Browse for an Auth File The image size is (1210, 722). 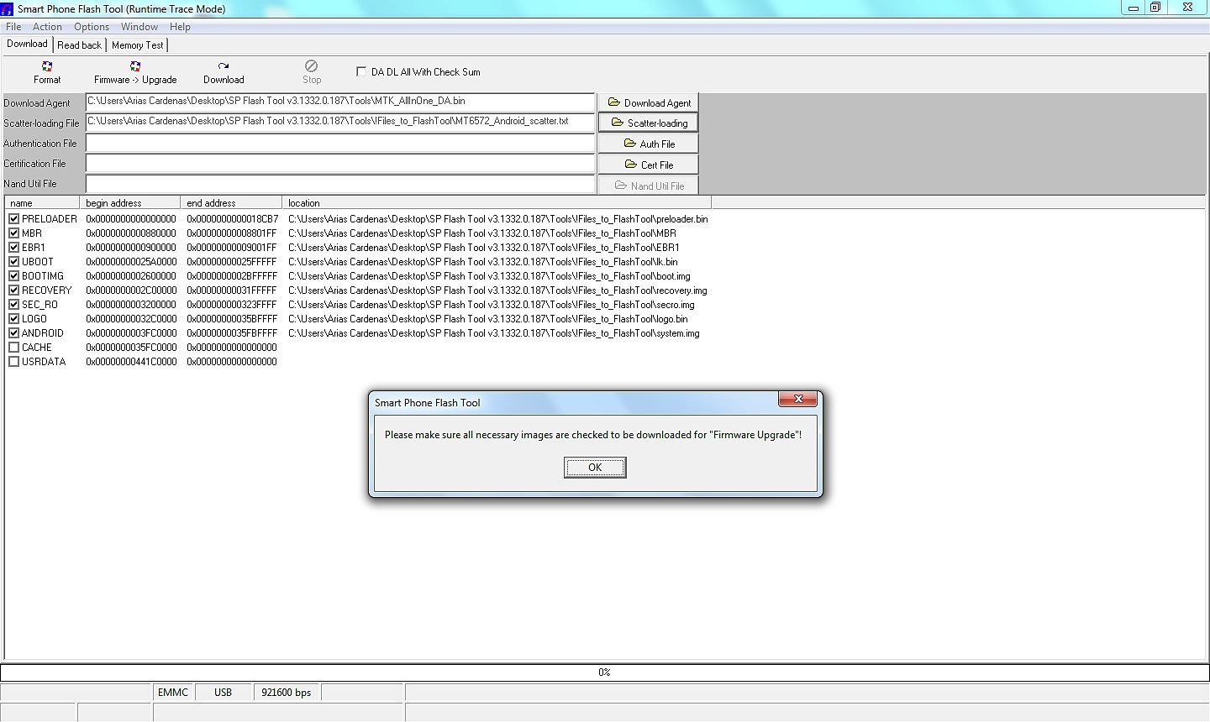tap(648, 144)
